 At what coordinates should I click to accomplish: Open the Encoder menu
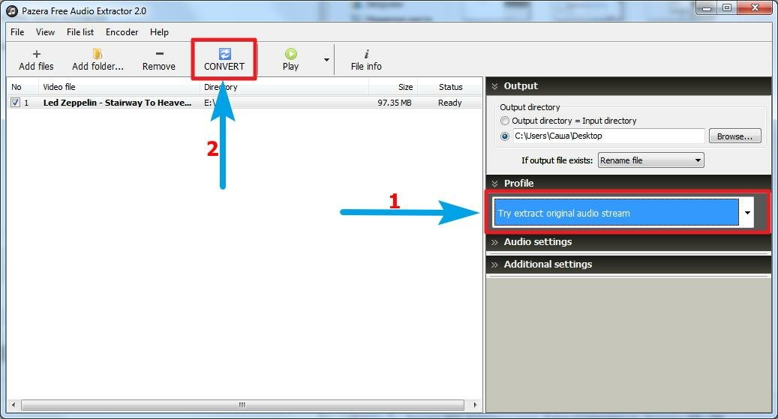122,32
